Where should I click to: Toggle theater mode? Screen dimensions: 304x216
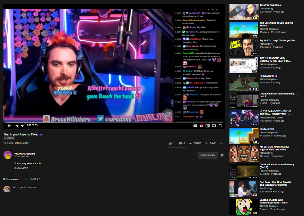214,126
